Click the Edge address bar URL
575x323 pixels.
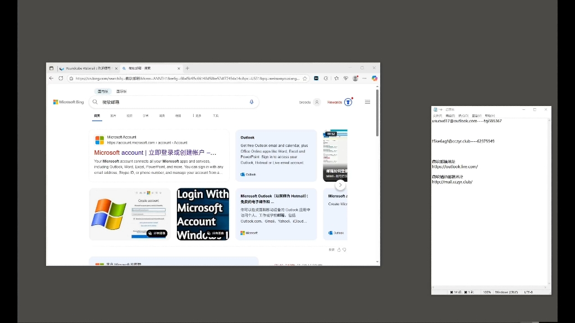[x=188, y=79]
